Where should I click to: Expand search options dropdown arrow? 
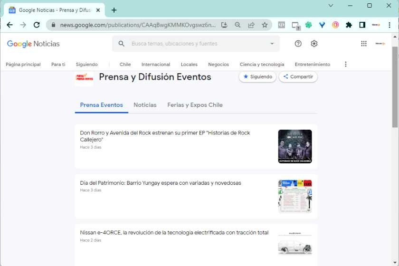pos(272,44)
